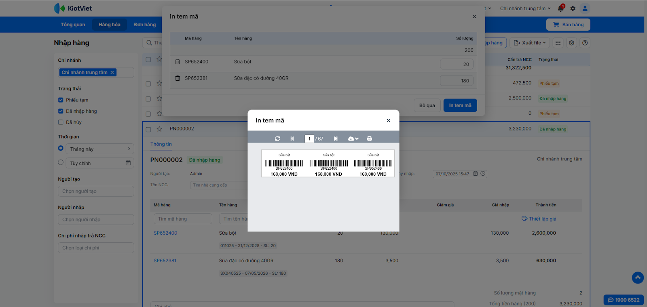The image size is (647, 307).
Task: Tick checkbox of the row owing 472,500
Action: point(148,84)
